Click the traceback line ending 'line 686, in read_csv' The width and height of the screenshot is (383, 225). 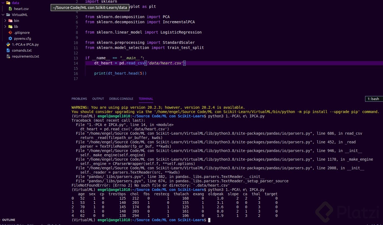219,133
